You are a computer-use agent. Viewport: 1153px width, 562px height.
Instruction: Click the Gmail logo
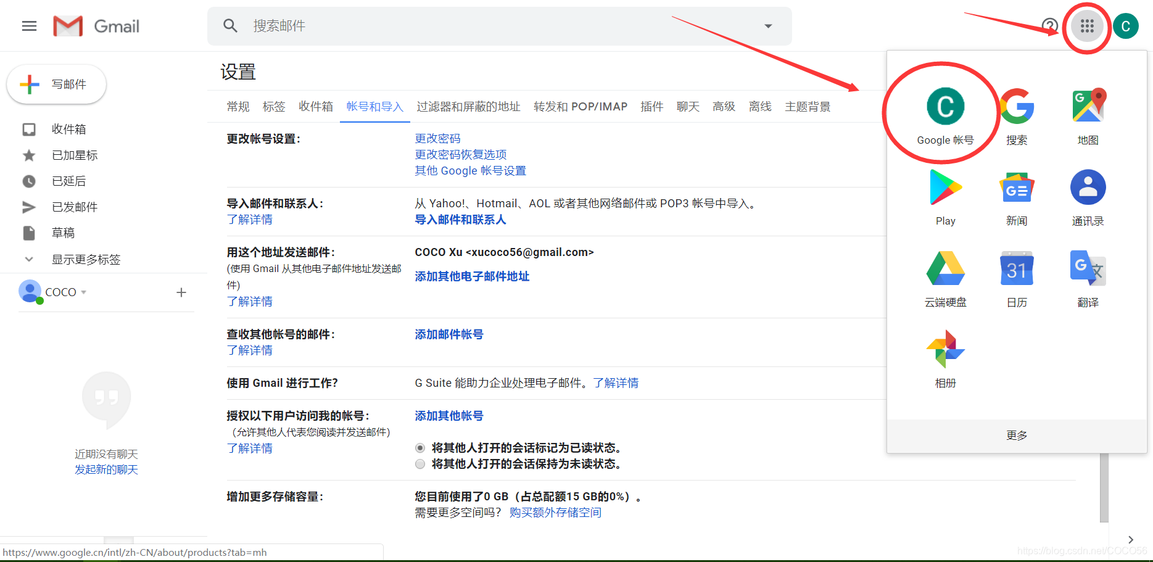pos(96,26)
